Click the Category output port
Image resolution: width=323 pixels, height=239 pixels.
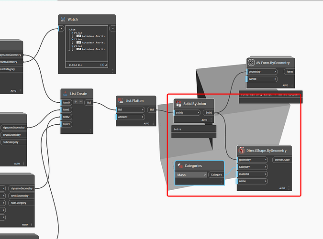tap(216, 175)
